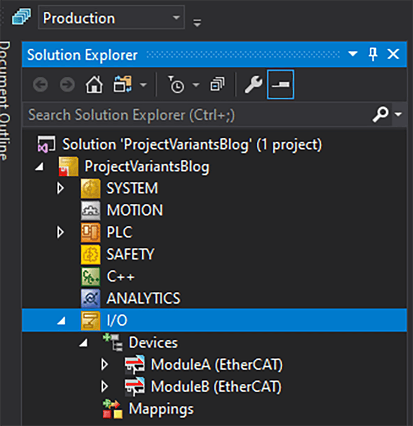413x426 pixels.
Task: Click the Visual Studio solution icon
Action: pos(46,144)
